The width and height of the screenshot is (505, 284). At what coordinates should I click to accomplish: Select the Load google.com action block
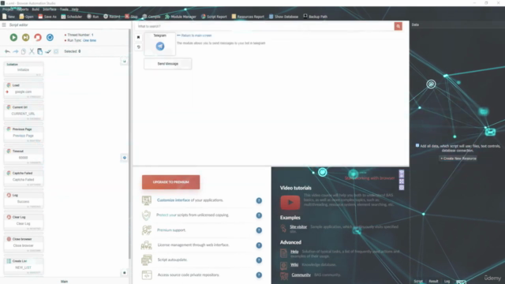[x=24, y=91]
